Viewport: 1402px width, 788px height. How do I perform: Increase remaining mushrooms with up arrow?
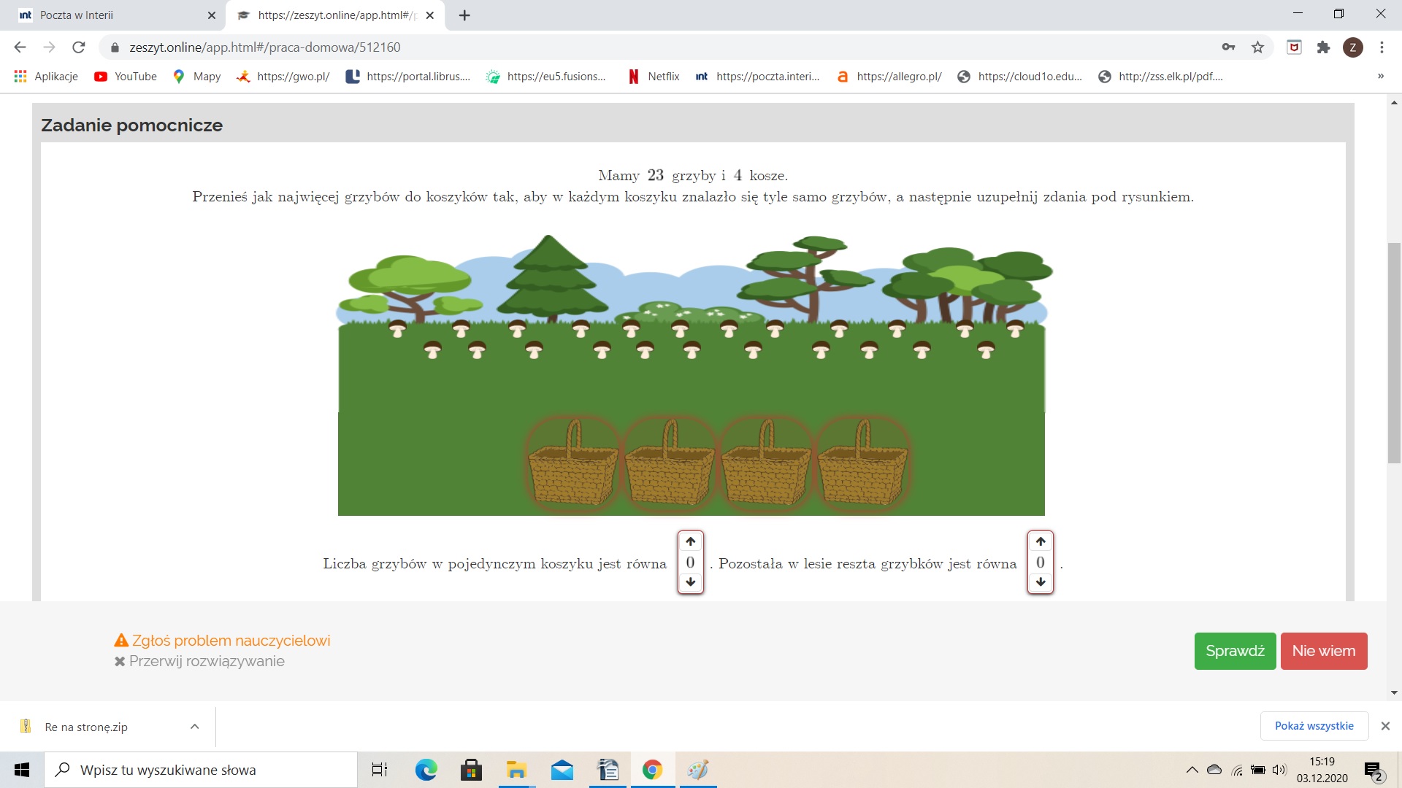(1041, 541)
